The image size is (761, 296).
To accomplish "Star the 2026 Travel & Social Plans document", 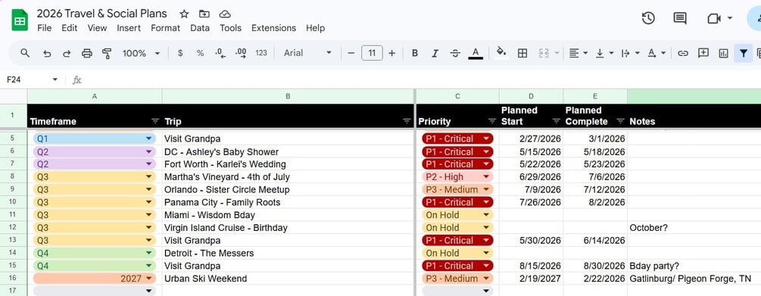I will 184,14.
